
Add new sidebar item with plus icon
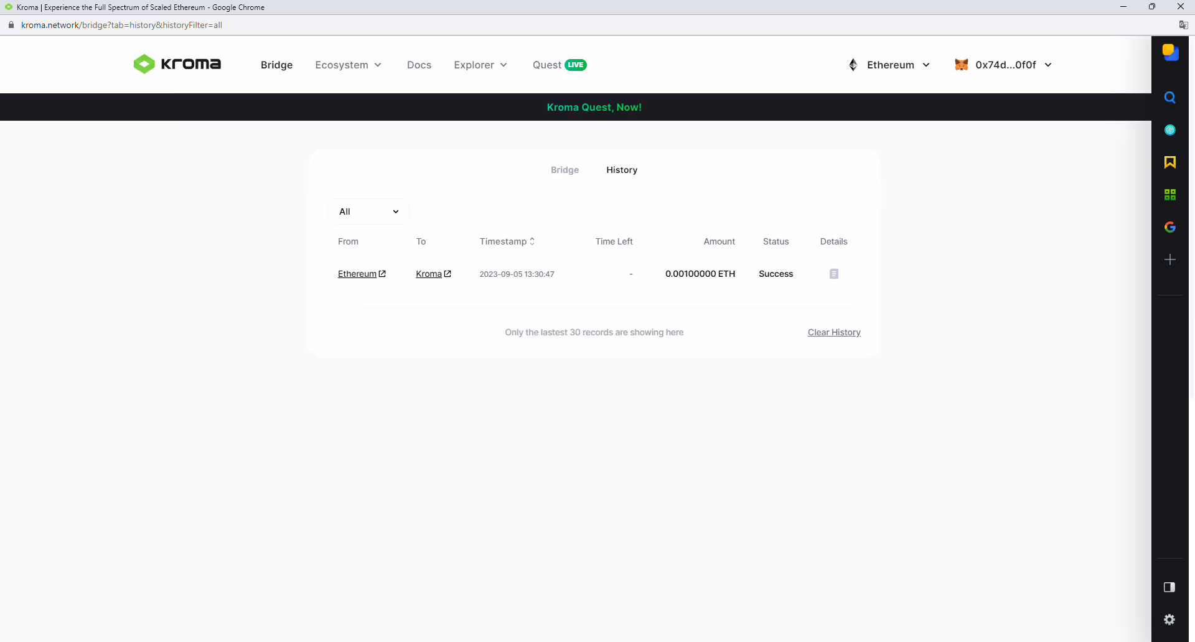(1169, 259)
